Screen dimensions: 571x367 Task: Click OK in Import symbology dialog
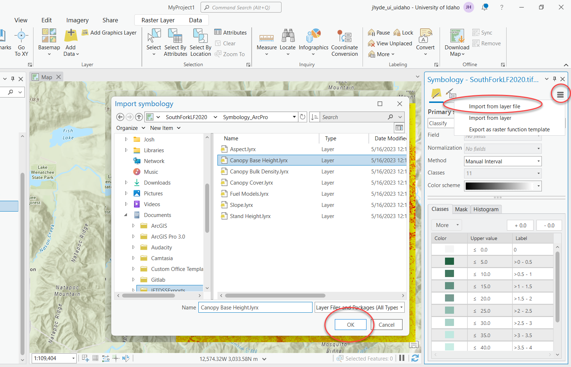pyautogui.click(x=351, y=325)
